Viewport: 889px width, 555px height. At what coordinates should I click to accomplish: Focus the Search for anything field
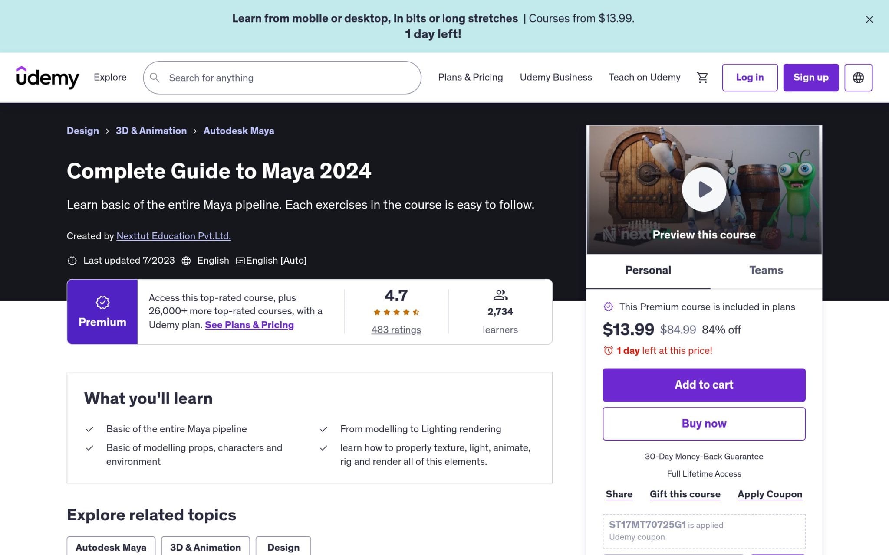coord(282,78)
